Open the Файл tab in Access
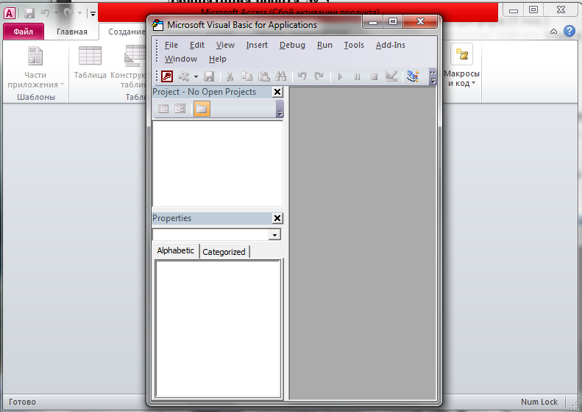 pyautogui.click(x=24, y=32)
